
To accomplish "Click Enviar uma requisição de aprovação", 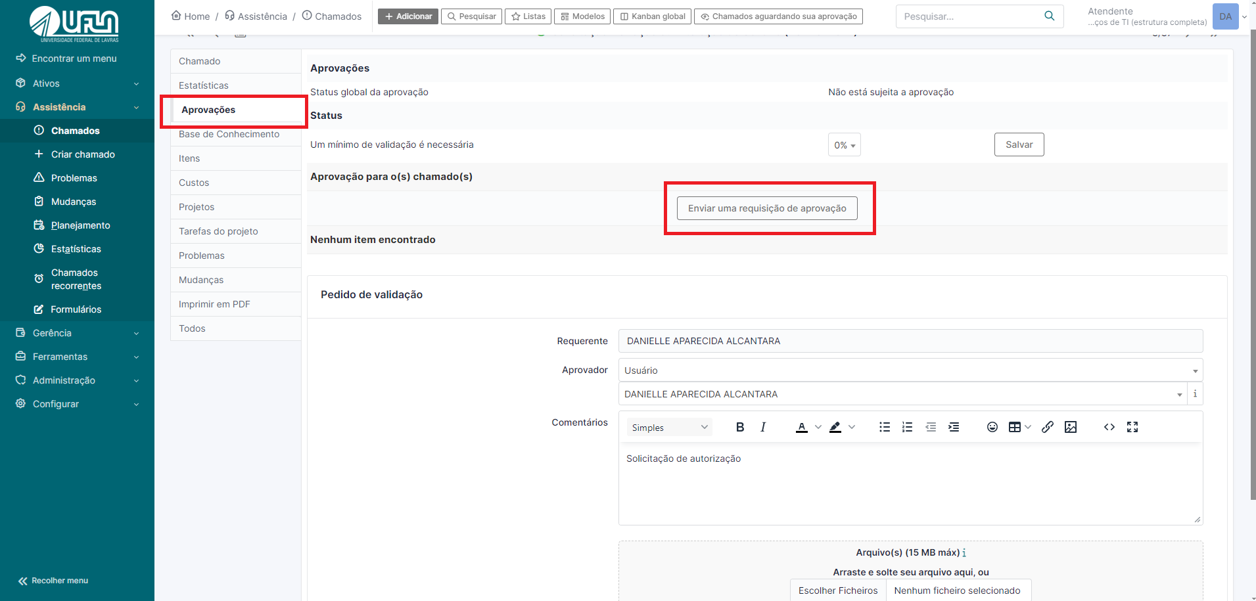I will [767, 208].
